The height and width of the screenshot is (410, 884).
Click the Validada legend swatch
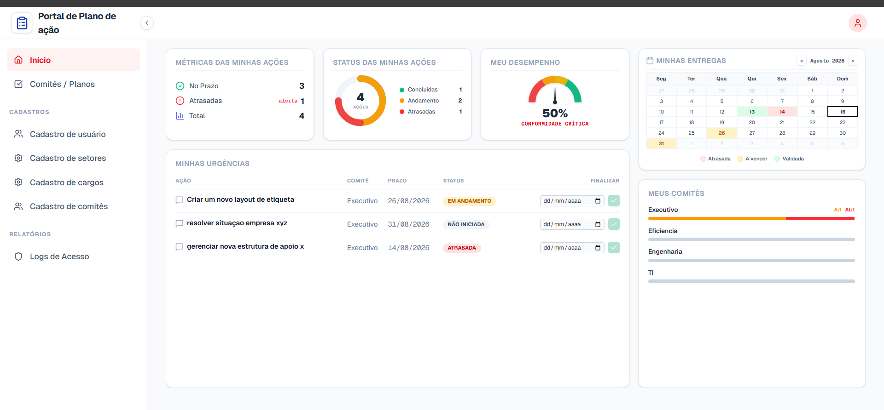click(777, 159)
